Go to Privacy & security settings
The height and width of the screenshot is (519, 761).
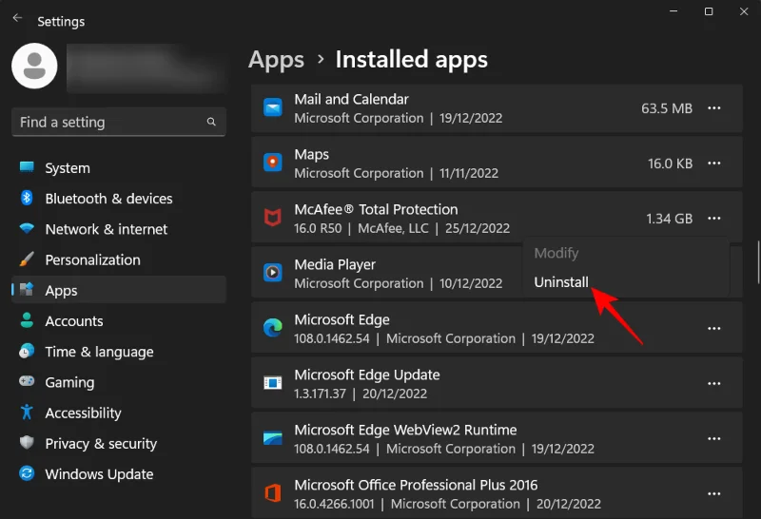click(119, 443)
